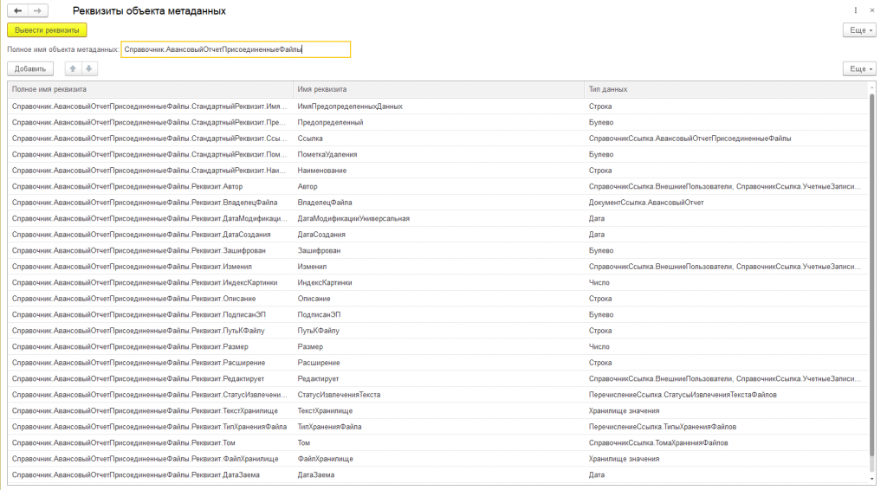Open the top Еще dropdown menu
Screen dimensions: 887x490
(859, 30)
